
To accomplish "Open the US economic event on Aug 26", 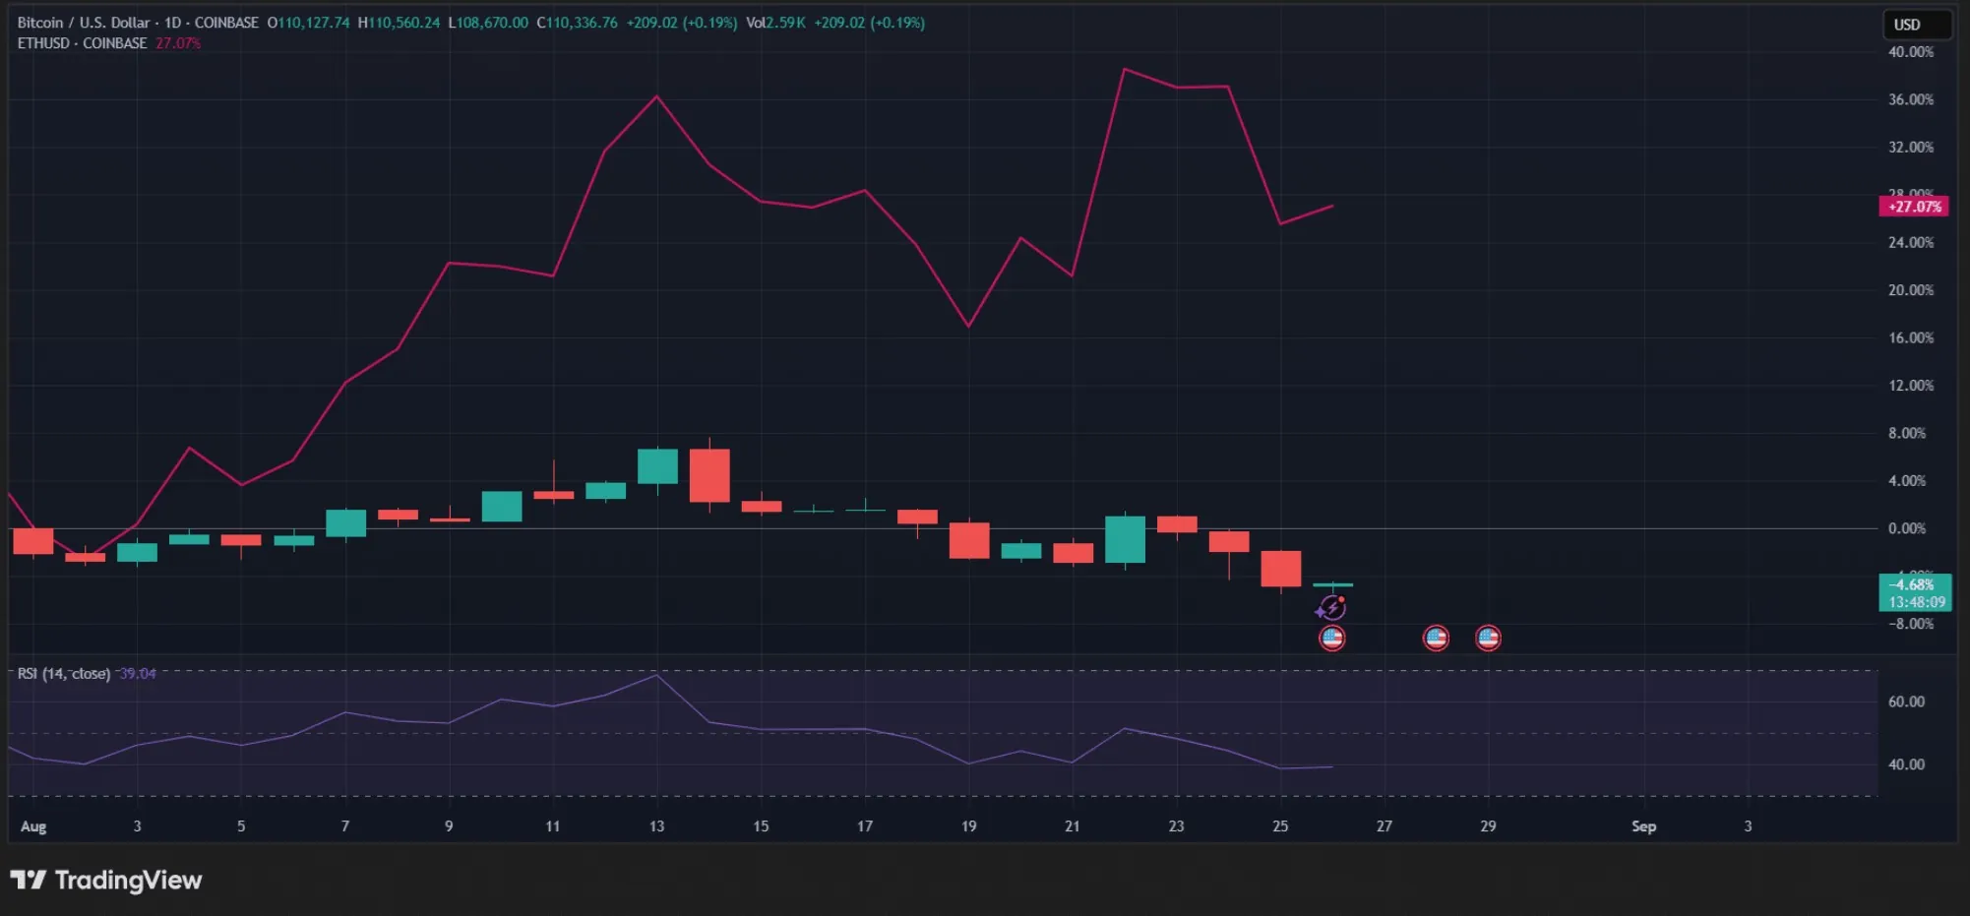I will tap(1331, 639).
